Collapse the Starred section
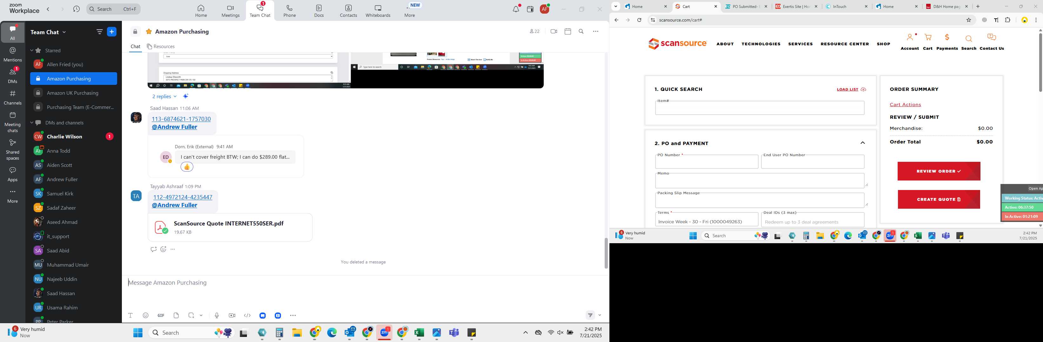The image size is (1043, 342). click(x=31, y=50)
